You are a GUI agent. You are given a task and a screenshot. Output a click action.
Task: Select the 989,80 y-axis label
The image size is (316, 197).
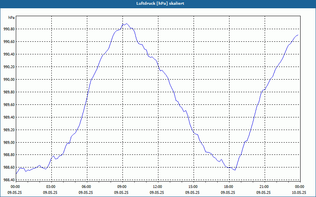[x=9, y=92]
